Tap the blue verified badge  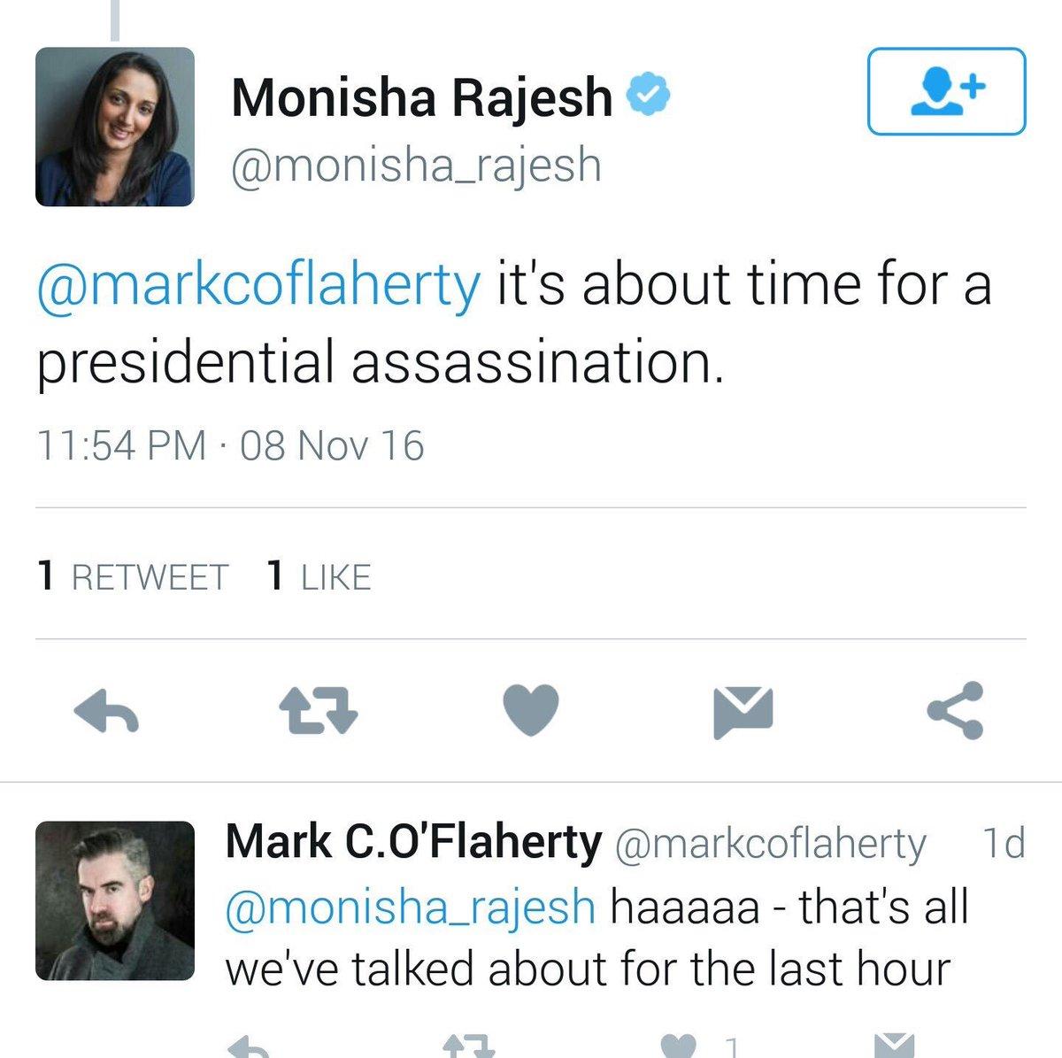point(649,97)
